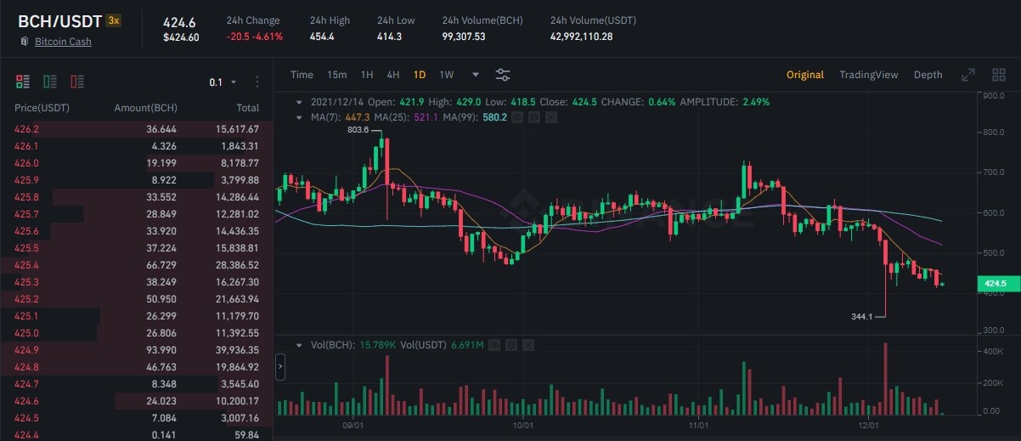Remove the Vol indicator
The height and width of the screenshot is (441, 1021).
[x=527, y=345]
